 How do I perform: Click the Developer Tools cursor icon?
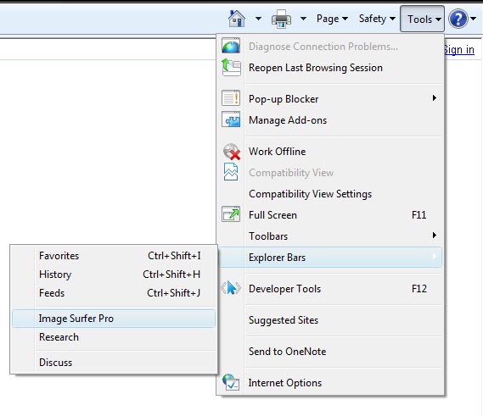tap(231, 288)
